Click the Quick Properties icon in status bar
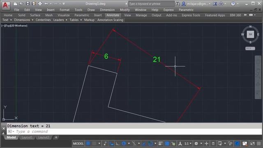The image size is (263, 148). (213, 143)
